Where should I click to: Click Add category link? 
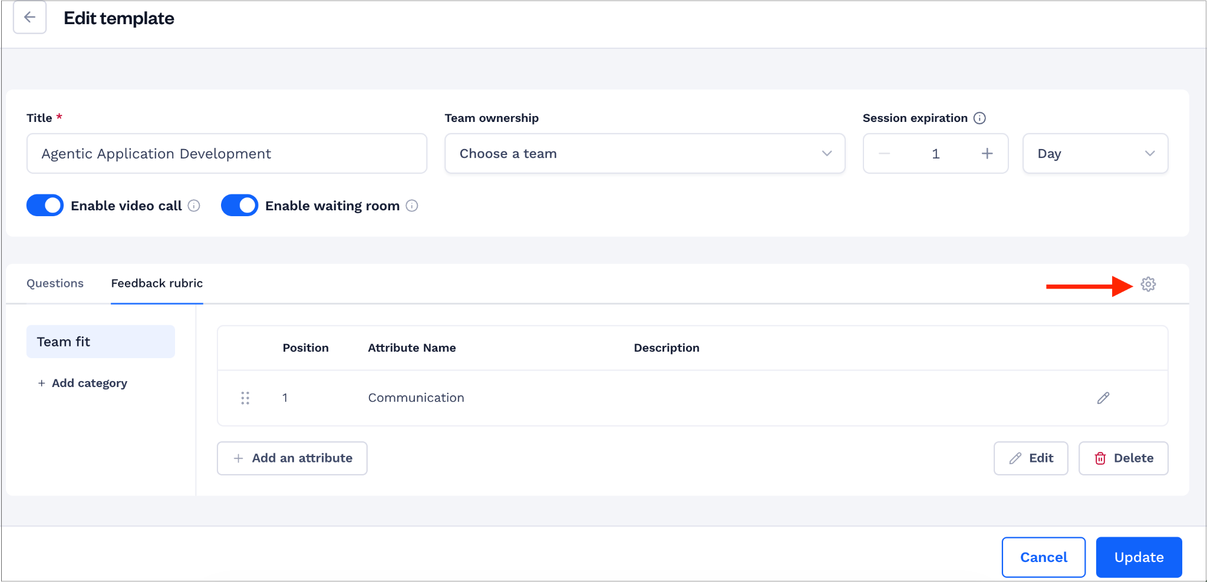83,383
